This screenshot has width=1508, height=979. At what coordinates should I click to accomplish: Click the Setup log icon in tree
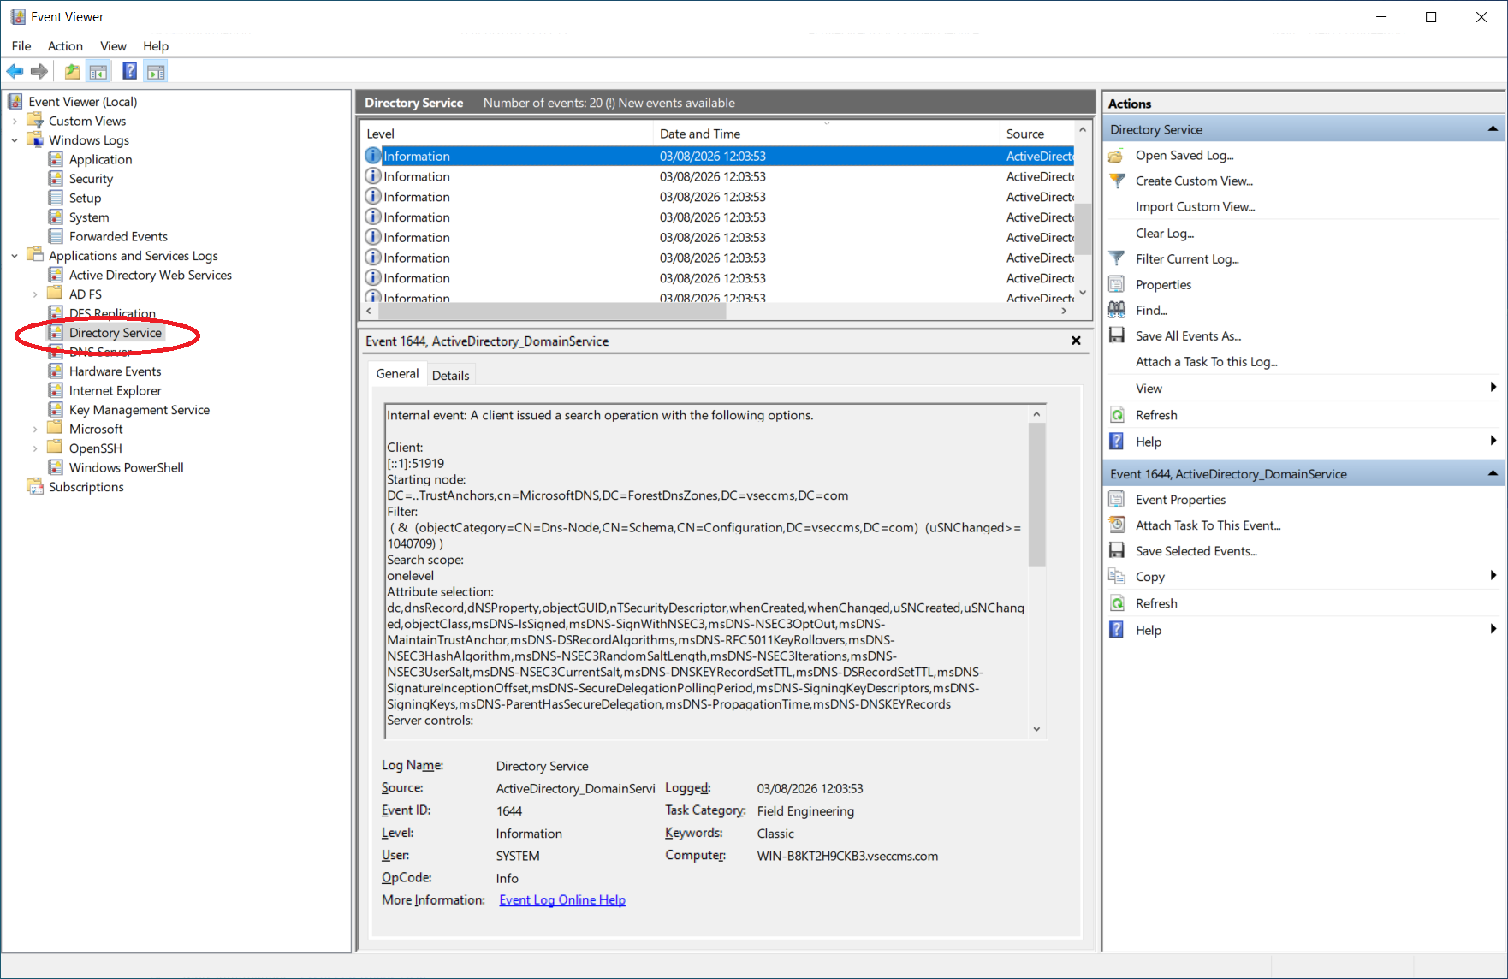point(56,198)
